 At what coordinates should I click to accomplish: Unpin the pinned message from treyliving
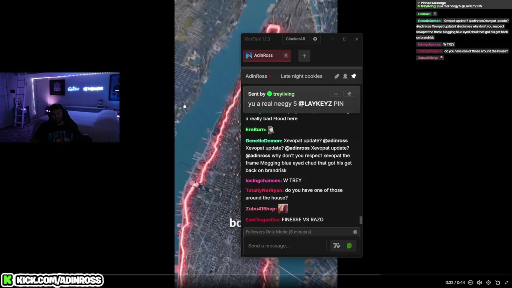coord(349,94)
